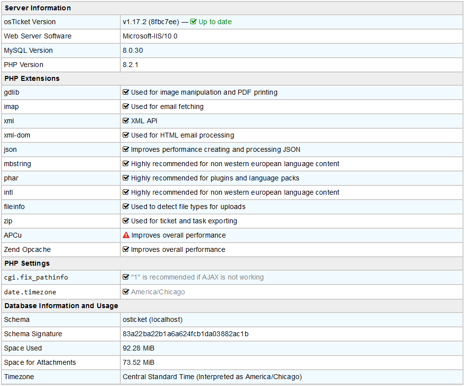Click the check icon in Zend Opcache row
Image resolution: width=465 pixels, height=386 pixels.
tap(126, 249)
